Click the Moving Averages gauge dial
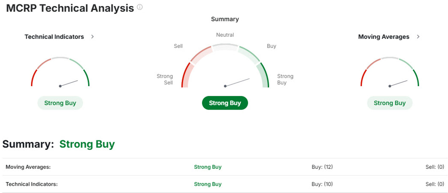Screen dimensions: 448x193 [x=390, y=72]
